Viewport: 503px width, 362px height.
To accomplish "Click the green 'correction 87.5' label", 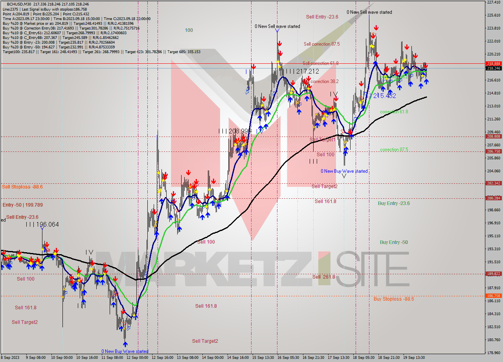I will (394, 150).
